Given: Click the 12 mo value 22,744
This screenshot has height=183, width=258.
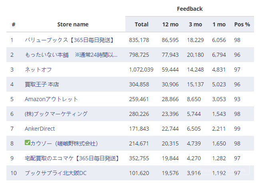Looking at the screenshot, I should pos(170,129).
